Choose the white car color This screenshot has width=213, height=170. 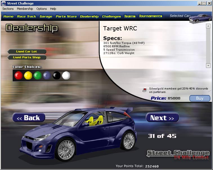66,75
